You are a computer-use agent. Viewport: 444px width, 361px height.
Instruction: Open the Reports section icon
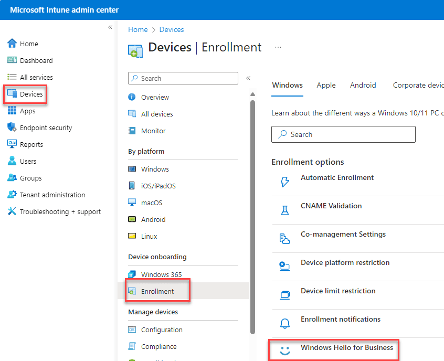12,144
